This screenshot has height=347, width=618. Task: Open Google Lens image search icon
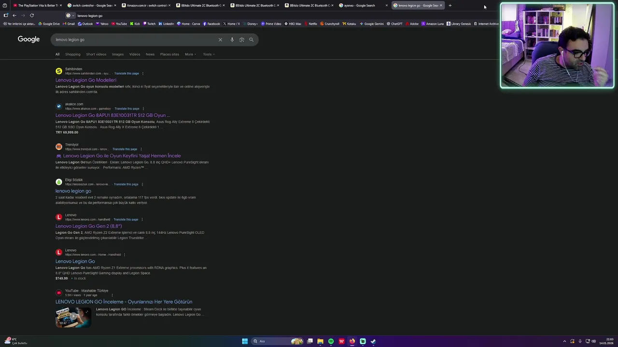(242, 40)
